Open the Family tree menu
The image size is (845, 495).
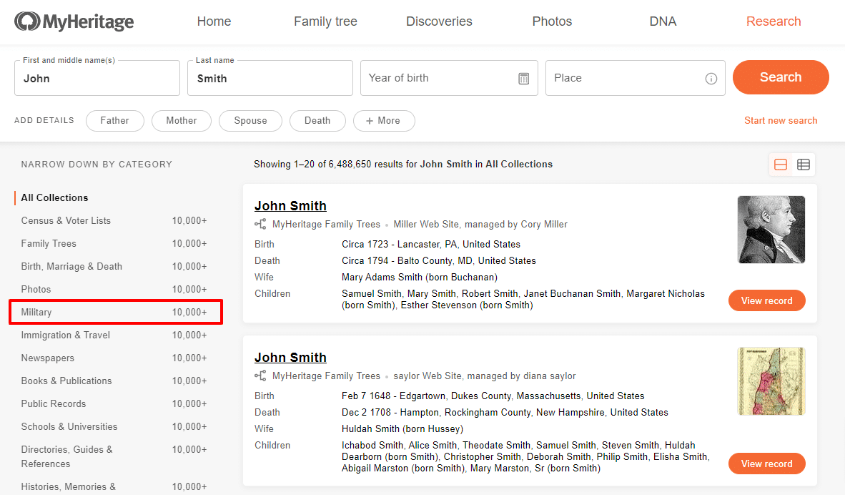(x=325, y=21)
